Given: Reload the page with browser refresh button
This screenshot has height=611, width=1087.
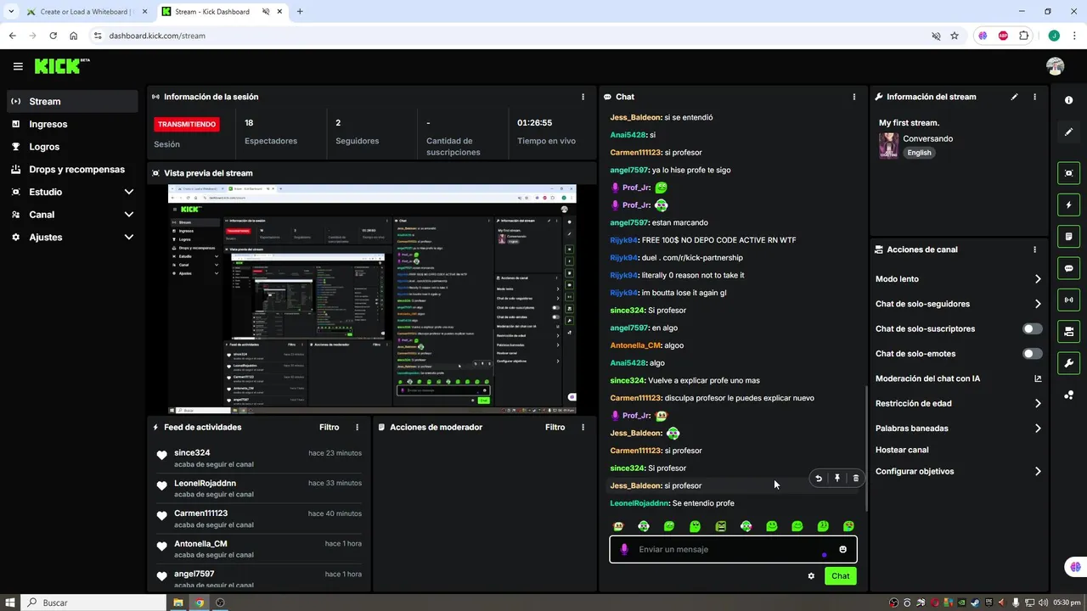Looking at the screenshot, I should 54,36.
